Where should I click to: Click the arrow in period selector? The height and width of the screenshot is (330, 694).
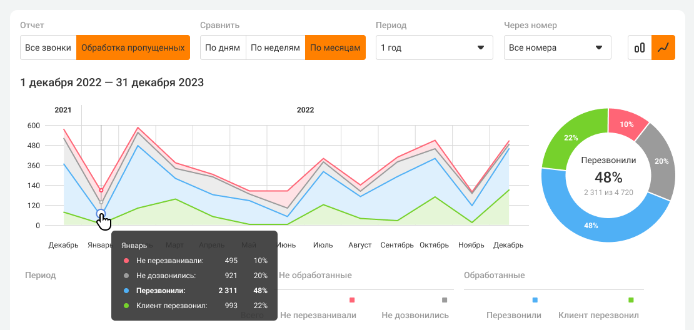click(x=481, y=47)
